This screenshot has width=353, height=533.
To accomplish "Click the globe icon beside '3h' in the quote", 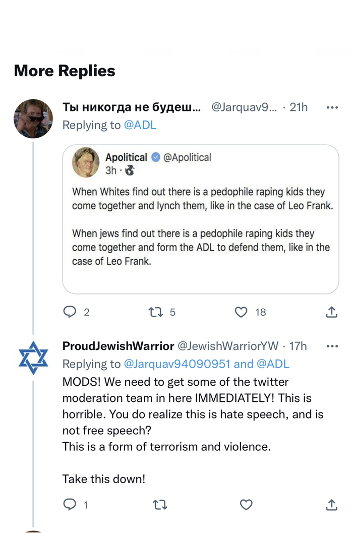I will pyautogui.click(x=130, y=171).
